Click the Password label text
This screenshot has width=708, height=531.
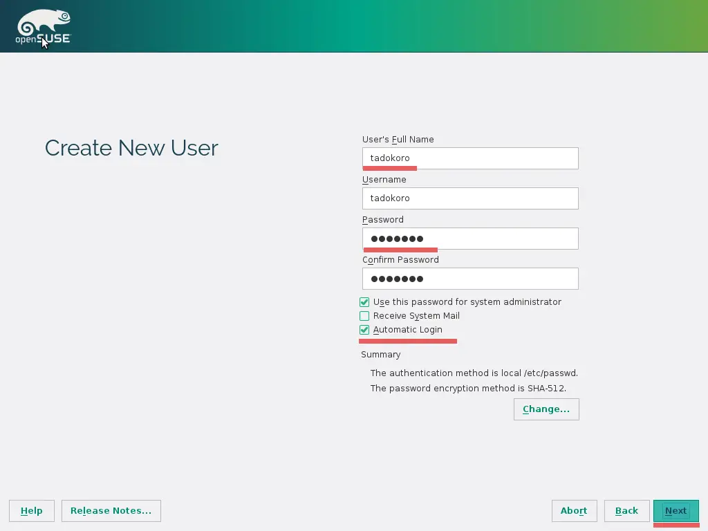(383, 220)
